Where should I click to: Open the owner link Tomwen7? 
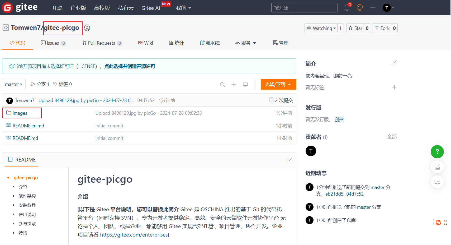[x=26, y=28]
